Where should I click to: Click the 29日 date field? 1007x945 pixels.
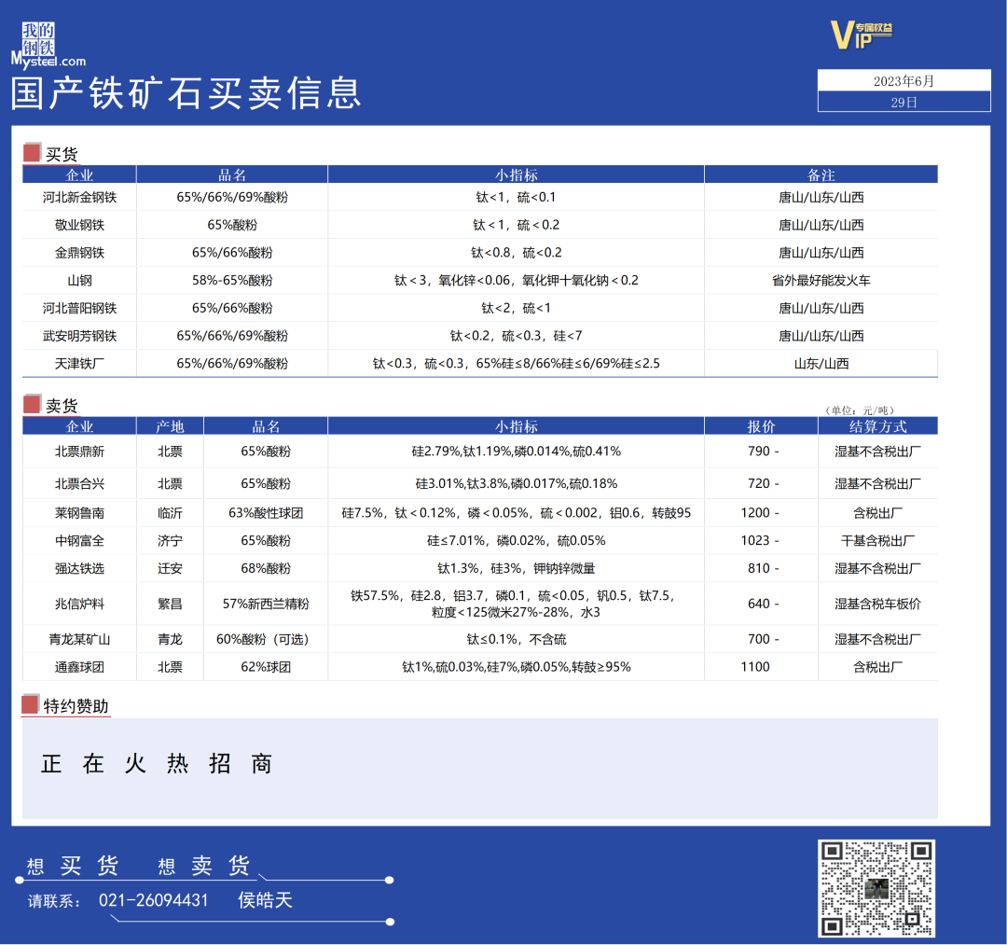904,102
